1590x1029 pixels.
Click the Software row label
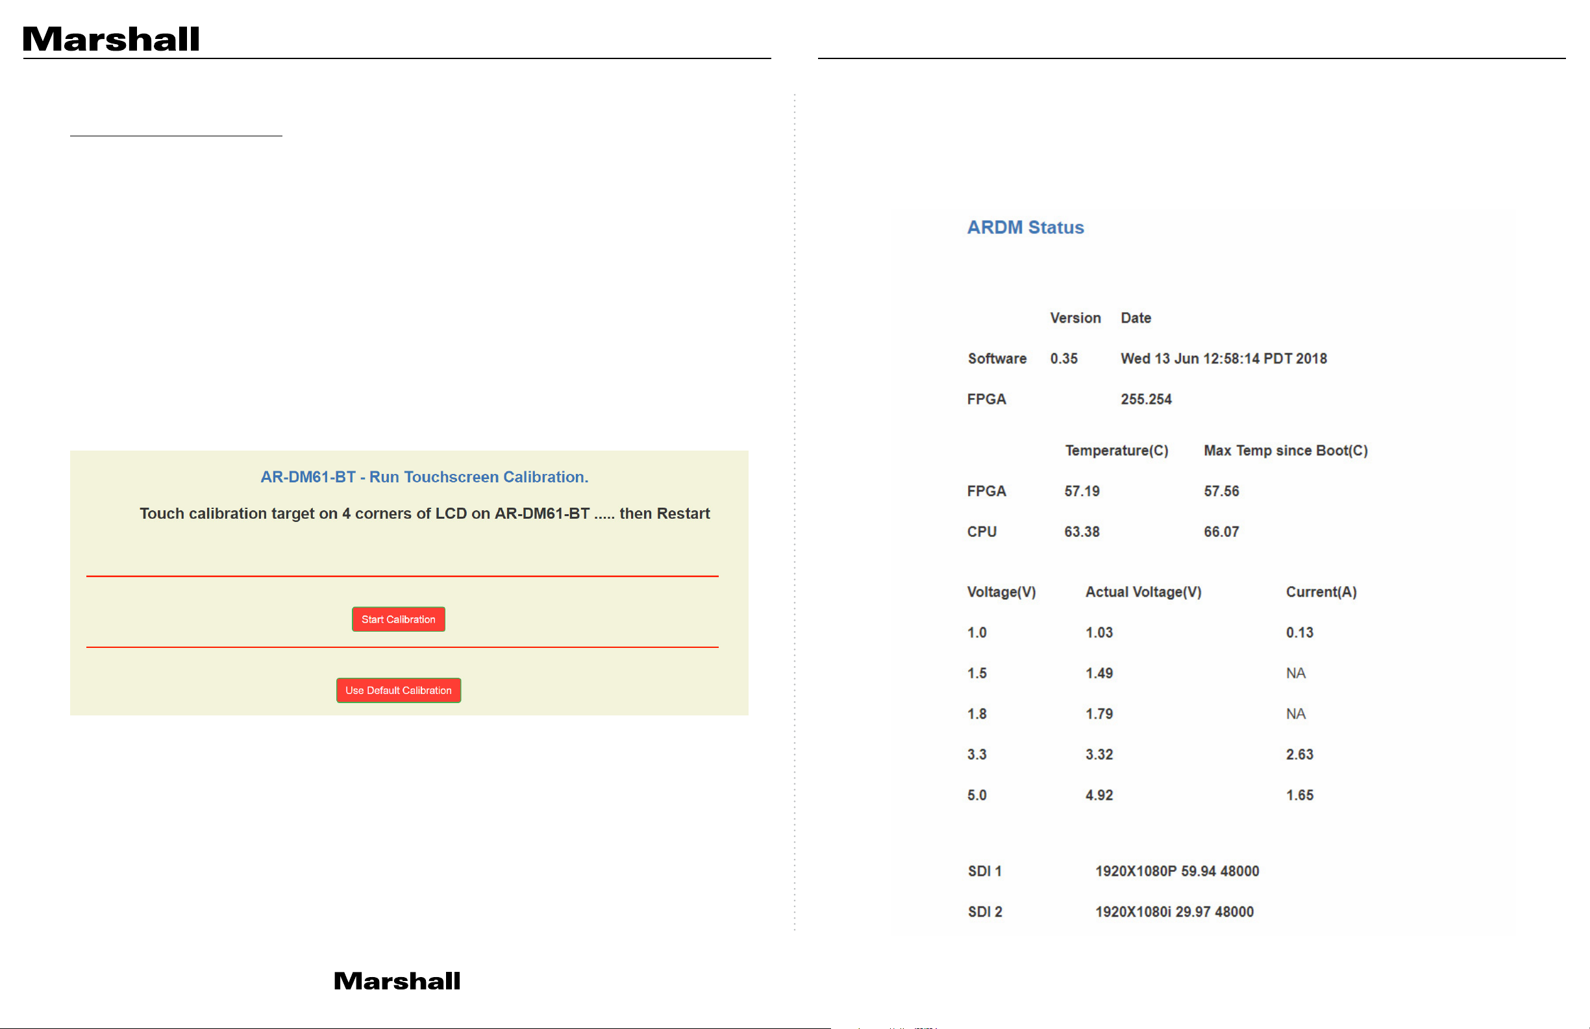point(997,358)
